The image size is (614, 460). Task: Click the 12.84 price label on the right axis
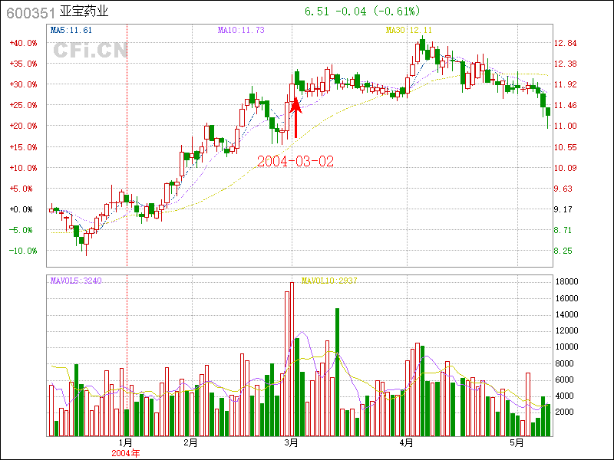point(566,43)
